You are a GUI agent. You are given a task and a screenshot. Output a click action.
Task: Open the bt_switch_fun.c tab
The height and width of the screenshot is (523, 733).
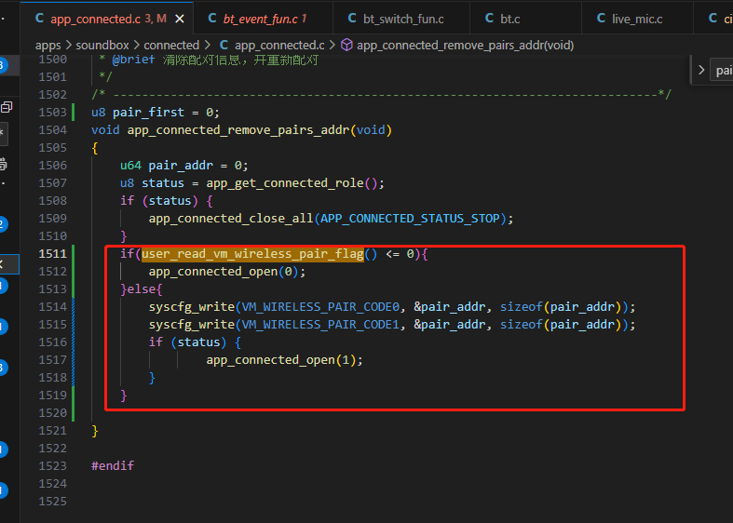[x=401, y=19]
